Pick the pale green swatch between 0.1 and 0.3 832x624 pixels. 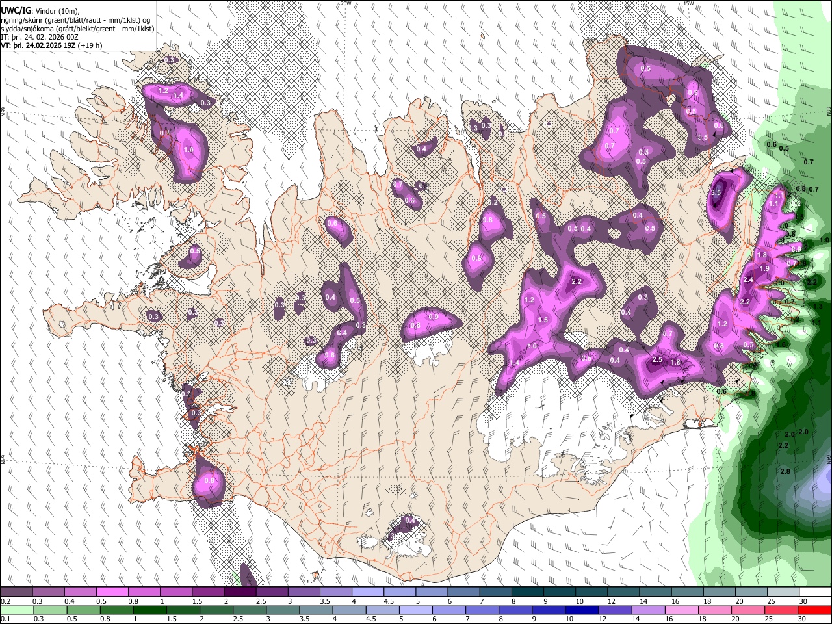click(17, 610)
